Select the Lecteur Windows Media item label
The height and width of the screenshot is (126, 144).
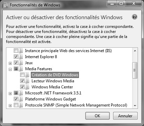53,81
